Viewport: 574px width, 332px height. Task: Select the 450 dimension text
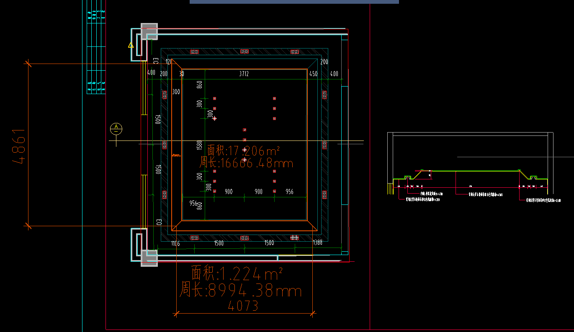click(x=313, y=74)
